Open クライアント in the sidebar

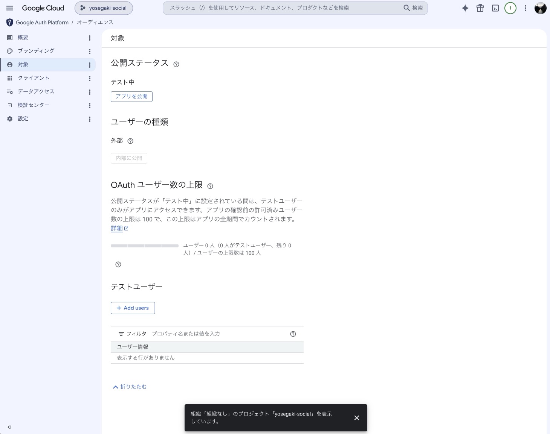click(34, 78)
